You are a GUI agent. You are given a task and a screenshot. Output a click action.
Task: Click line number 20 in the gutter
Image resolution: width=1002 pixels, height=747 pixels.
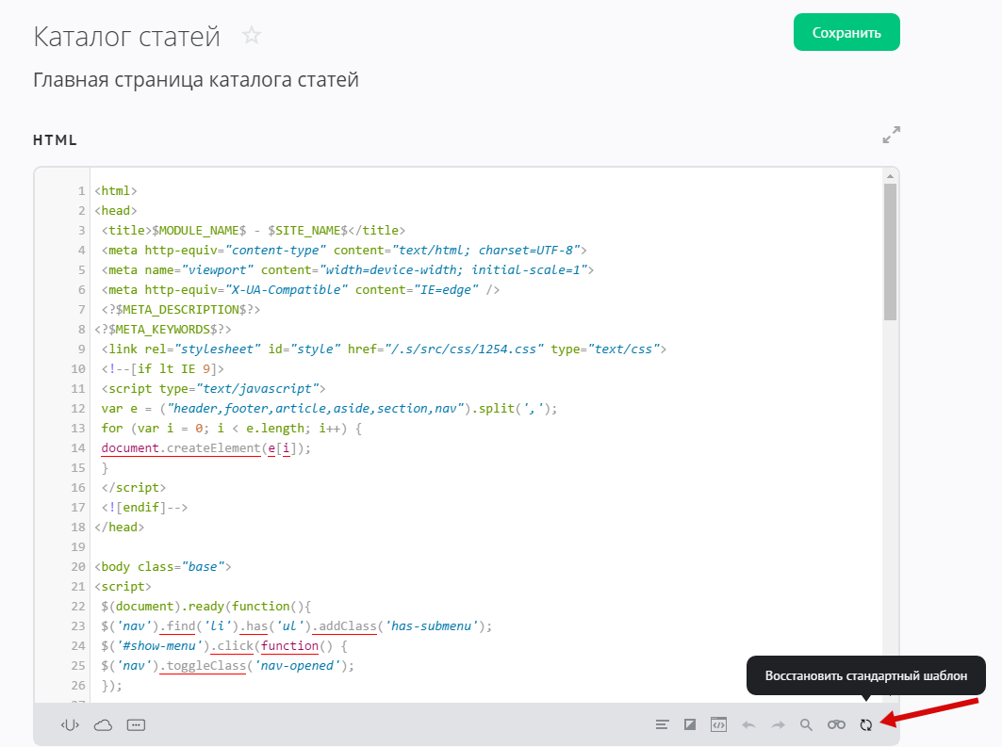pos(78,567)
